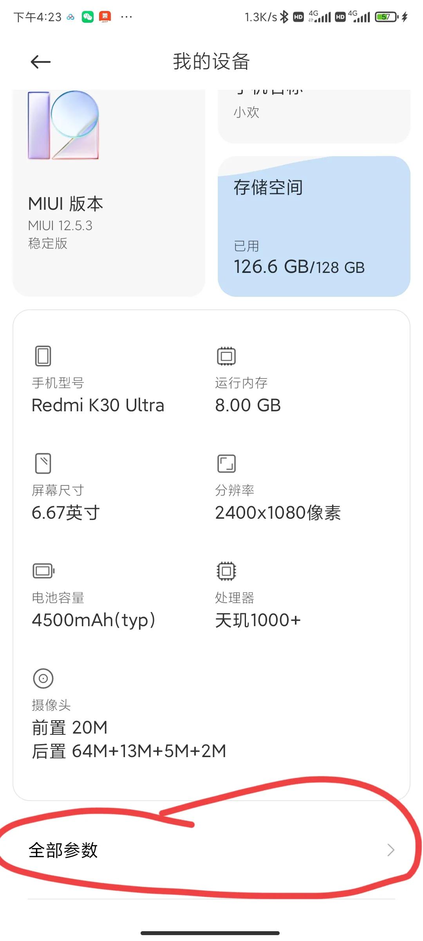Screen dimensions: 423x941
Task: Open the 全部参数 list entry
Action: click(63, 850)
